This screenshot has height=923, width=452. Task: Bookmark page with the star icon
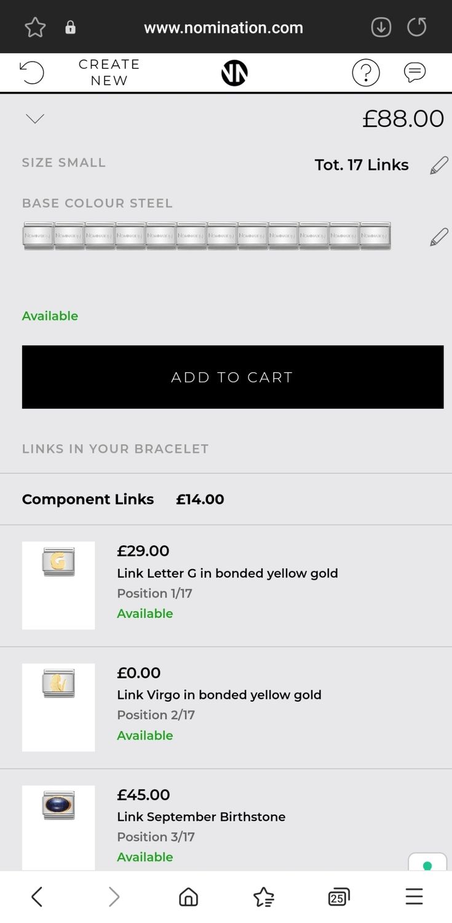click(35, 27)
